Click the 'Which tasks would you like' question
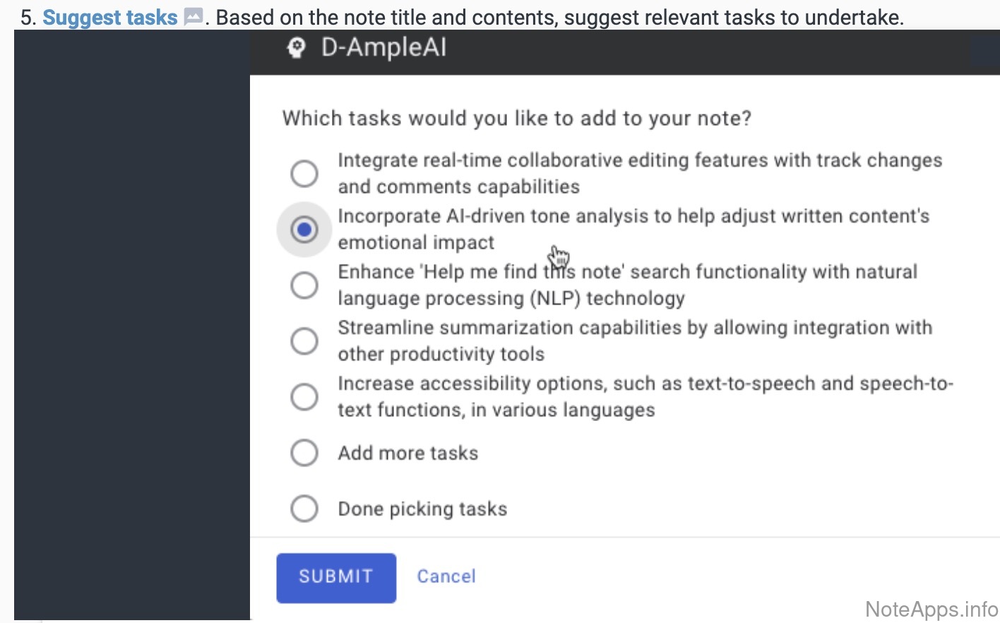The width and height of the screenshot is (1000, 623). pyautogui.click(x=516, y=118)
